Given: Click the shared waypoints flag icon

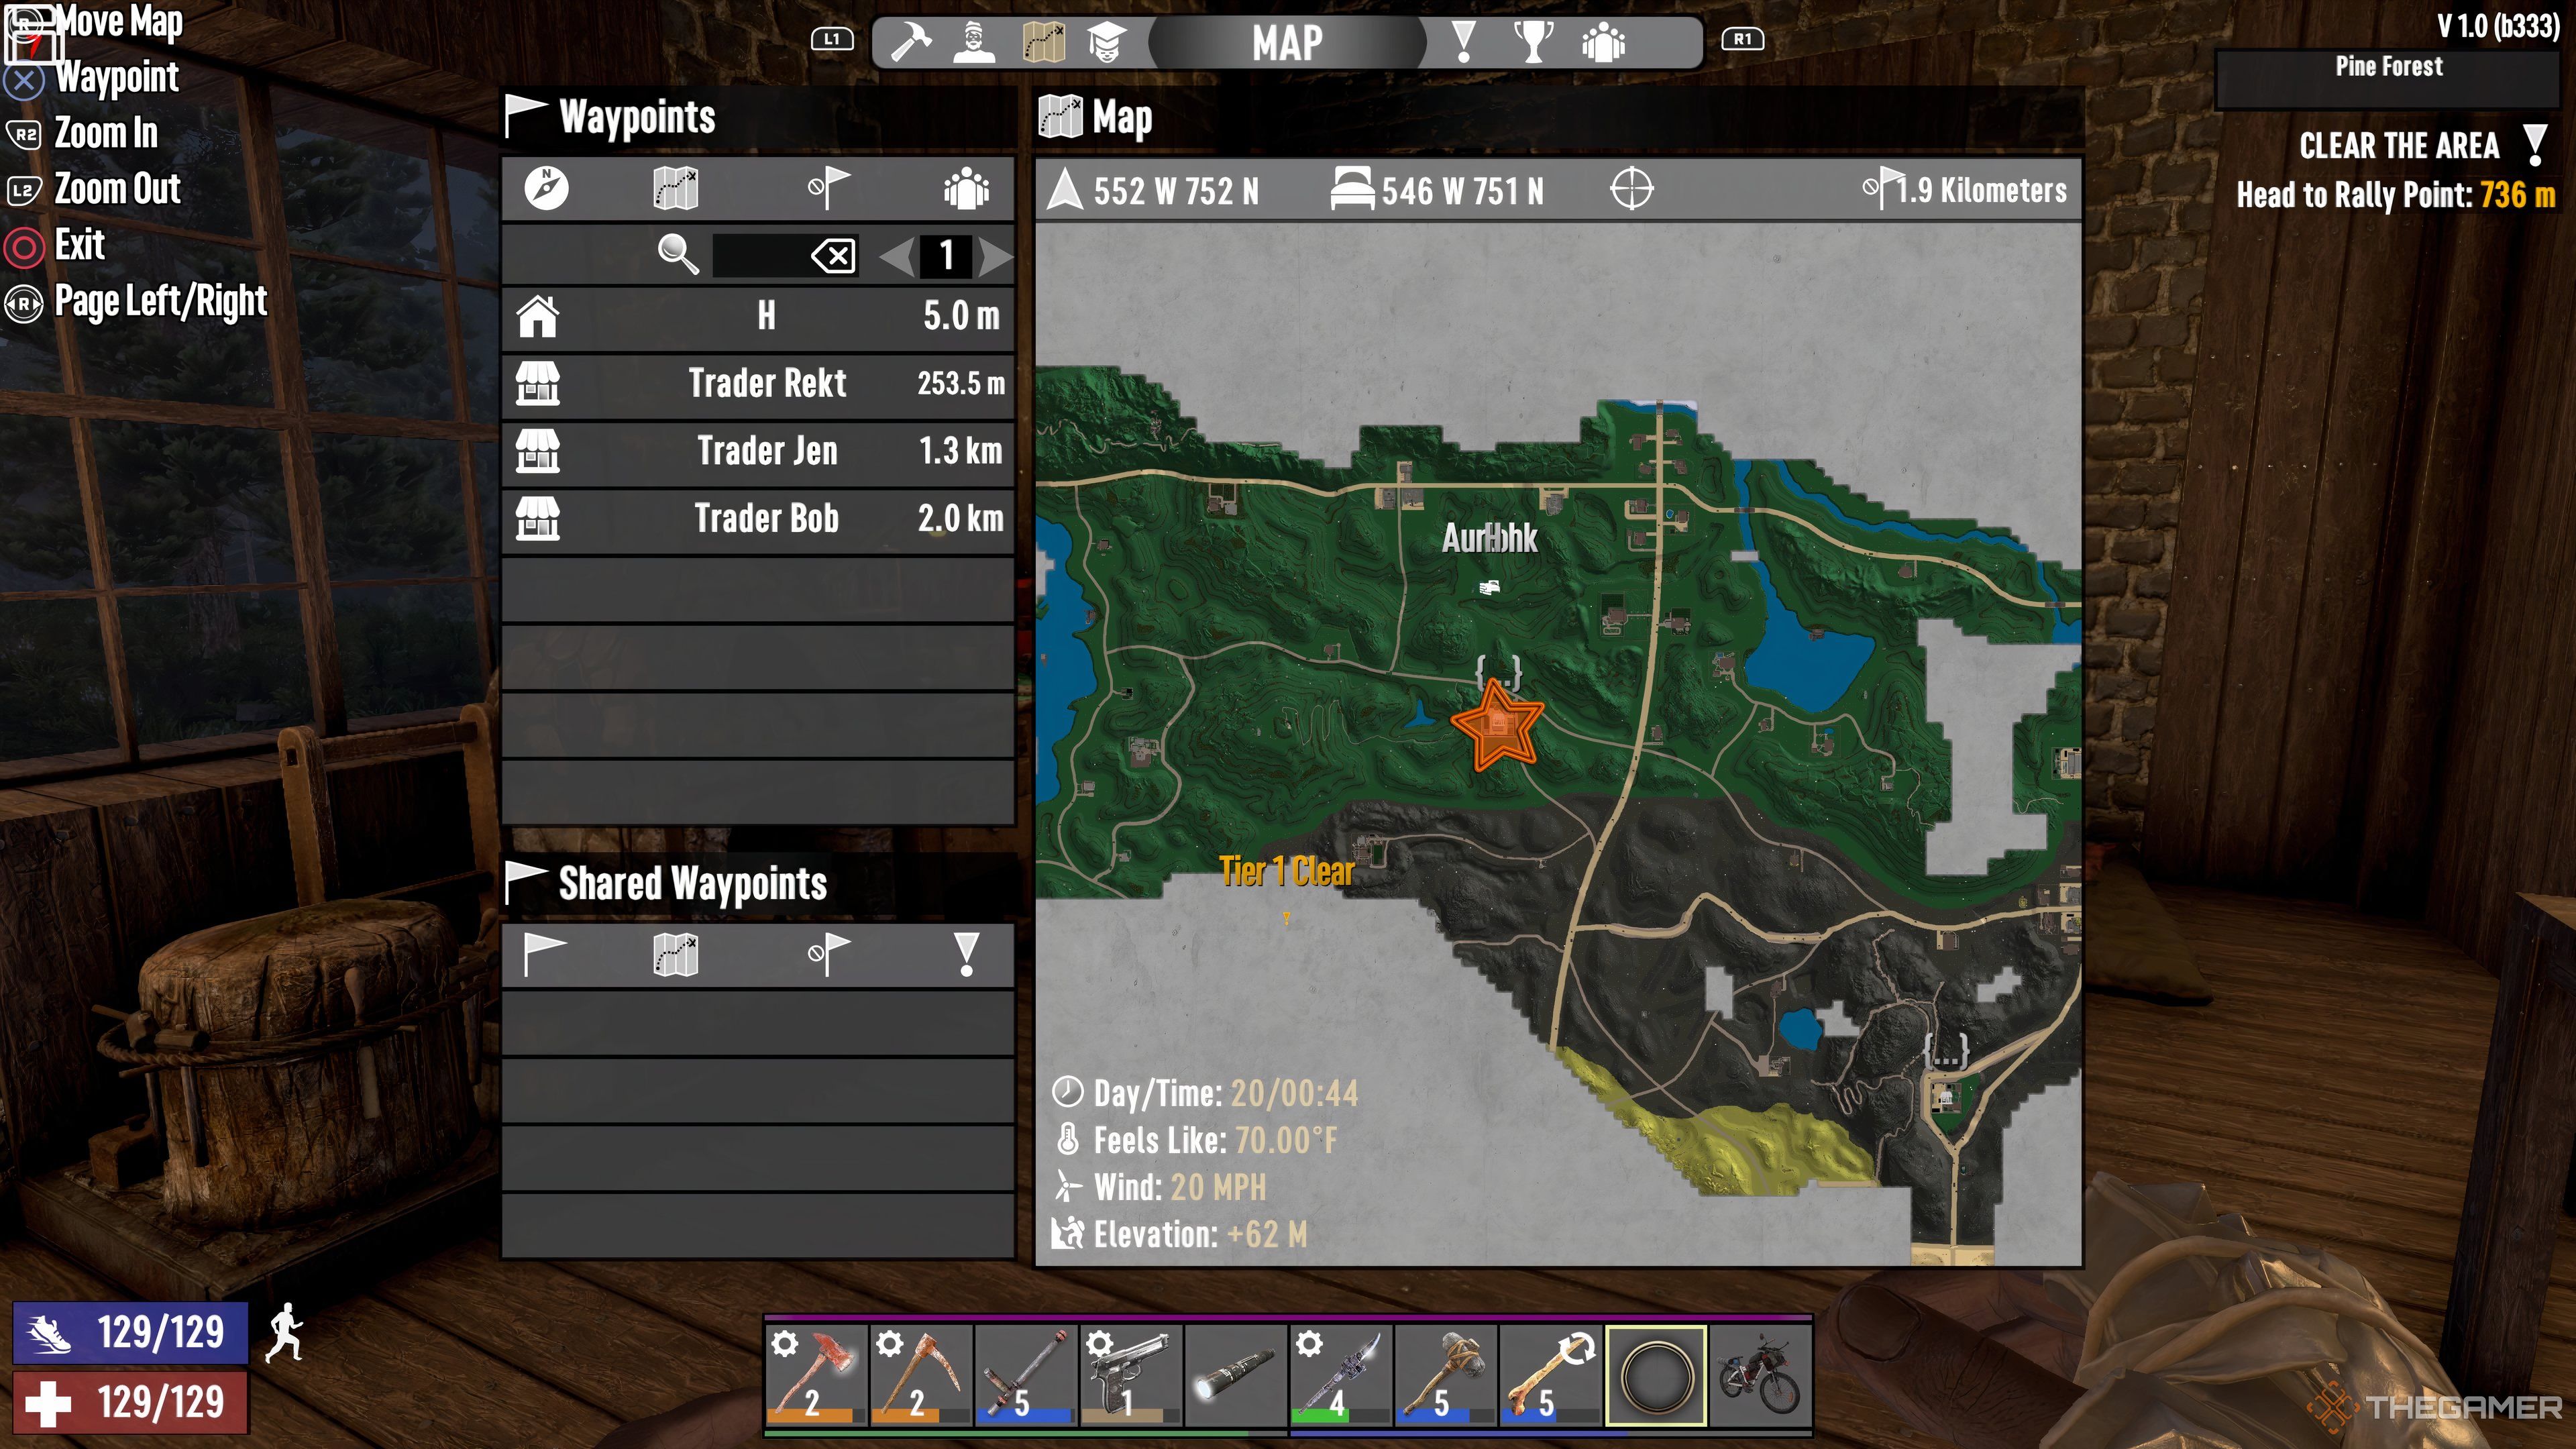Looking at the screenshot, I should 543,954.
